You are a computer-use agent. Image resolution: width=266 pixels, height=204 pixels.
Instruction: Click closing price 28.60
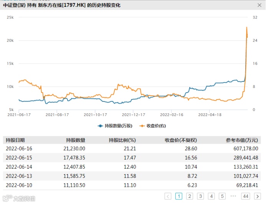coord(191,149)
